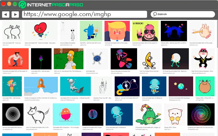Click '20 Cool Animated Gifs Examples' caption
The image size is (218, 136).
[181, 98]
